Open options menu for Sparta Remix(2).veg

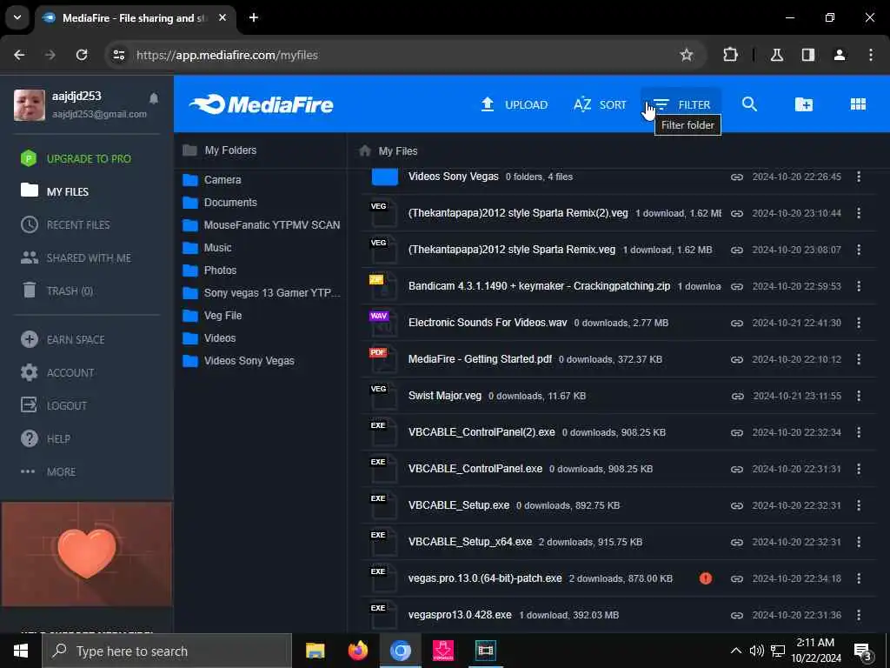pos(858,213)
